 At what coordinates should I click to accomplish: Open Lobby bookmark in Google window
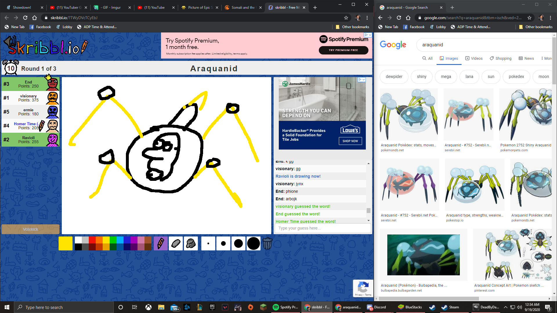438,27
